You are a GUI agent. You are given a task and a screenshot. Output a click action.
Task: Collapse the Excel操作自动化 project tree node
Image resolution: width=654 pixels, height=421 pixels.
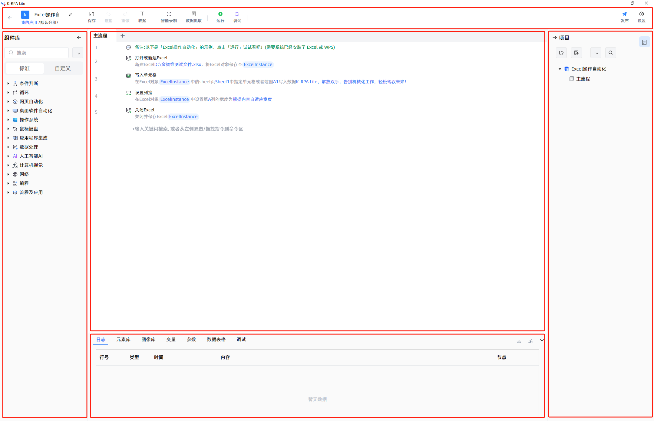[x=560, y=69]
